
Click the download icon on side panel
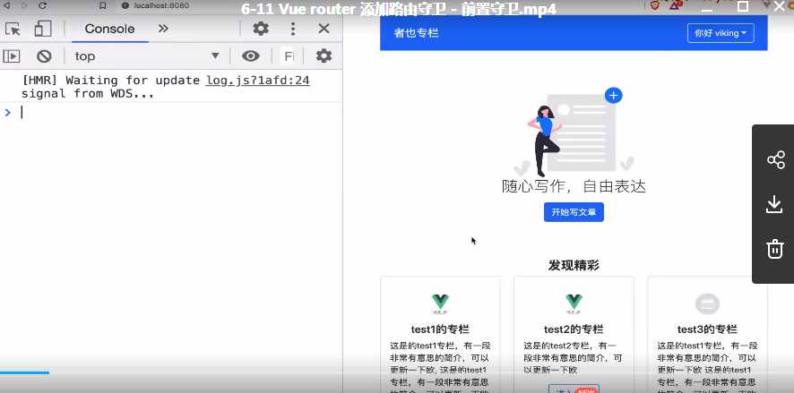775,205
